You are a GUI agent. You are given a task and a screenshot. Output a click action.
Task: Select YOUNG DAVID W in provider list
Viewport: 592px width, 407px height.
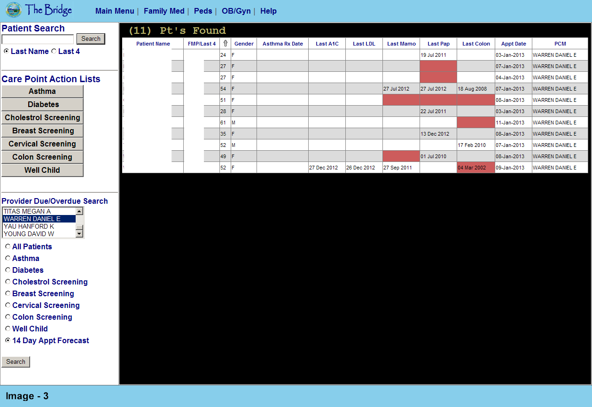(39, 234)
